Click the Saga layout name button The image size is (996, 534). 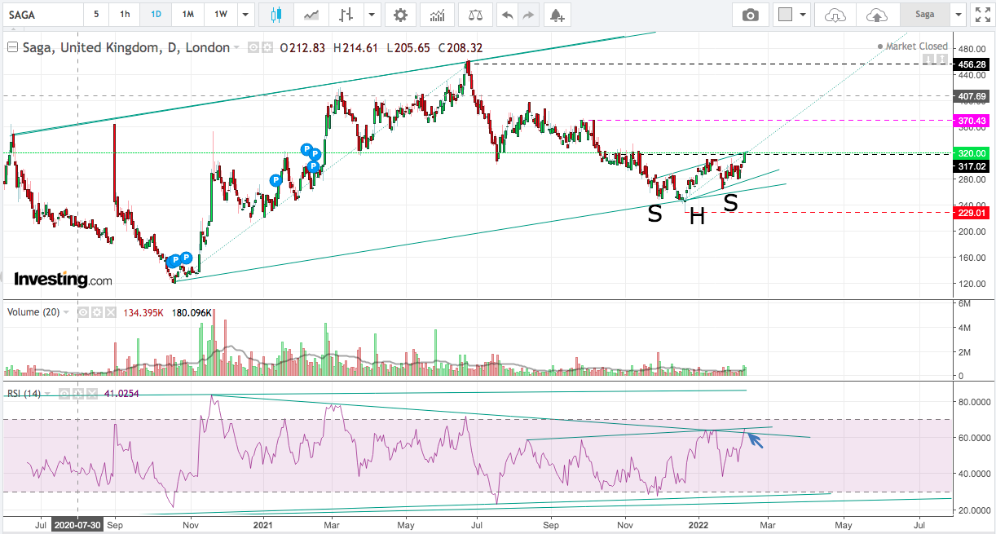click(x=925, y=15)
